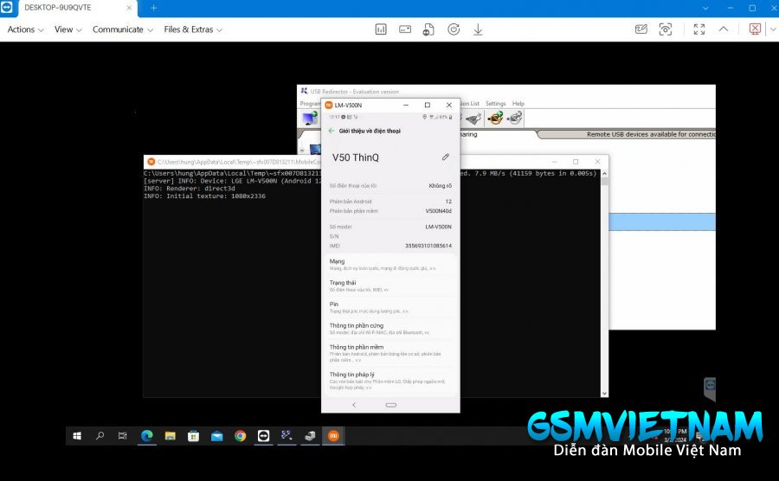779x481 pixels.
Task: Open TeamViewer from remote taskbar
Action: tap(263, 436)
